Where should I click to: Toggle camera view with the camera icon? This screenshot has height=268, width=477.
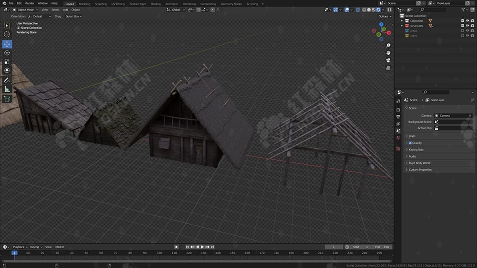click(388, 60)
